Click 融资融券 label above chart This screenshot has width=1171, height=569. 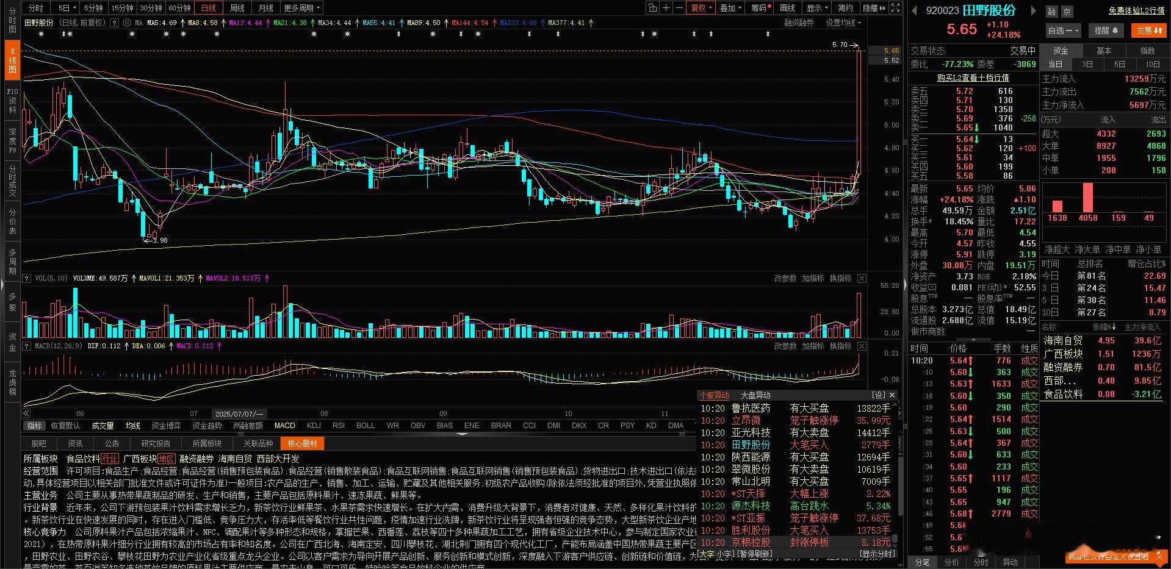tap(799, 23)
